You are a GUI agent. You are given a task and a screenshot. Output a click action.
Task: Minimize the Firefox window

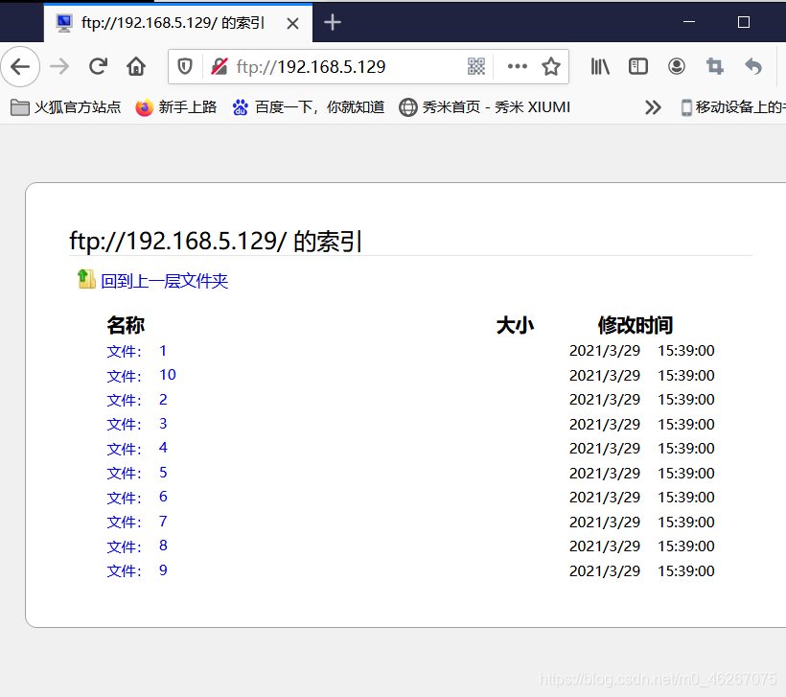coord(689,22)
